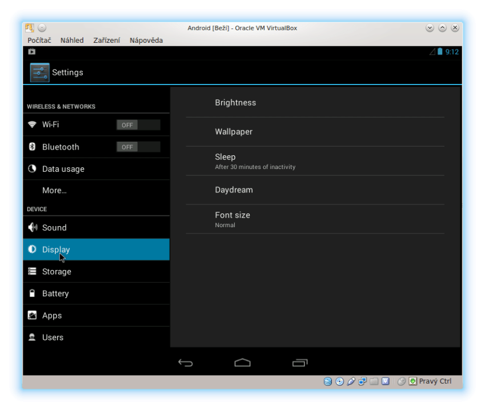Tap the Android Back navigation button
485x411 pixels.
click(x=186, y=362)
